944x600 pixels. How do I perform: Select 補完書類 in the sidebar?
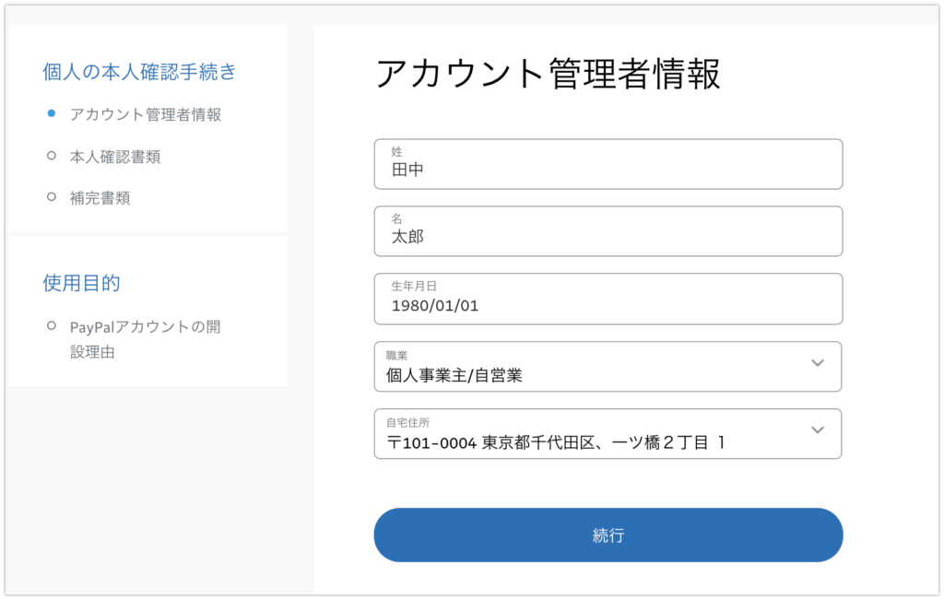click(x=100, y=198)
